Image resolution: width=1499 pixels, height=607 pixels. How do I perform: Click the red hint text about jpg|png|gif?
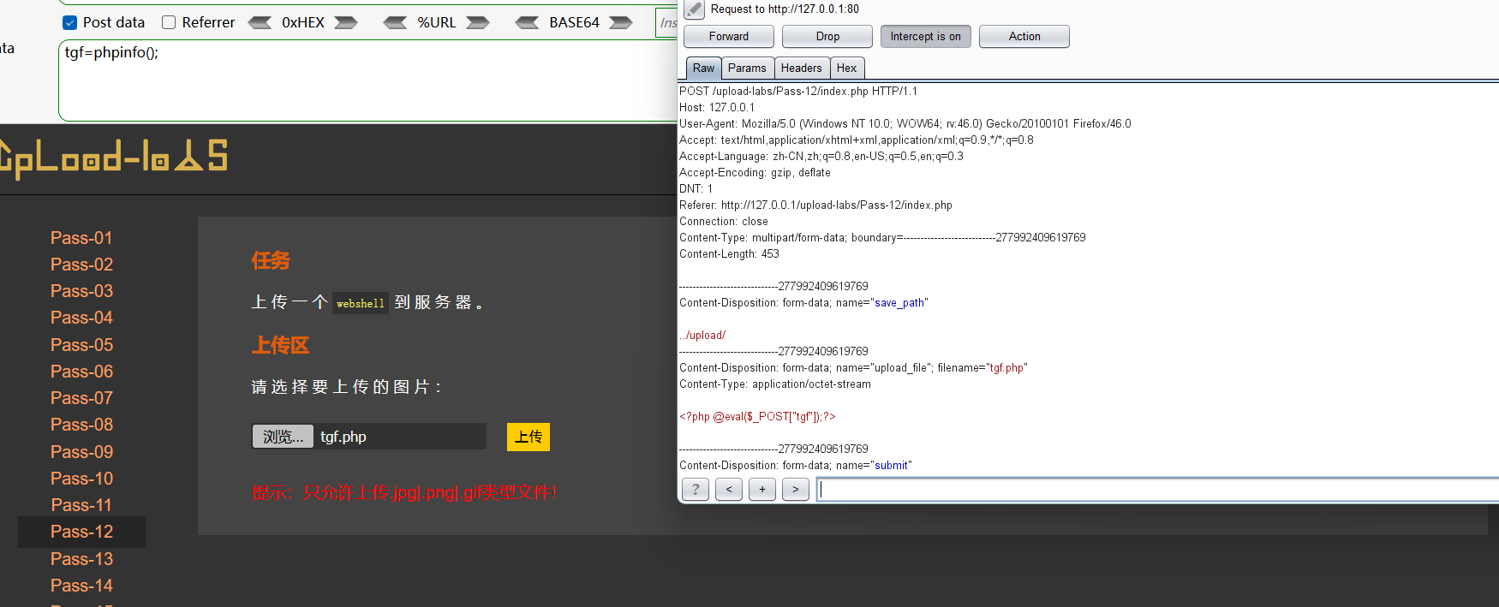point(403,492)
